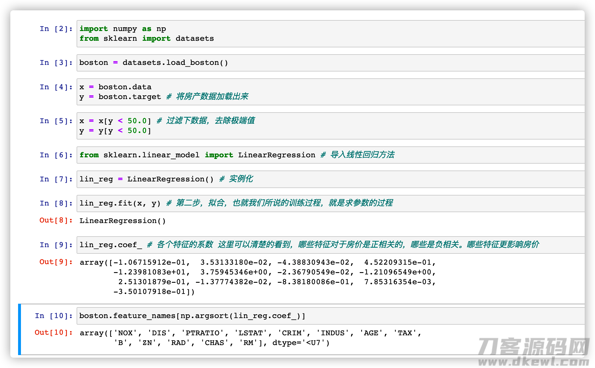Click the 'PTRATIO' feature name in output
This screenshot has width=595, height=368.
tap(203, 333)
